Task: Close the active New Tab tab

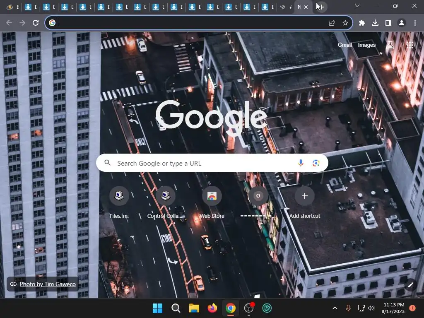Action: [306, 7]
